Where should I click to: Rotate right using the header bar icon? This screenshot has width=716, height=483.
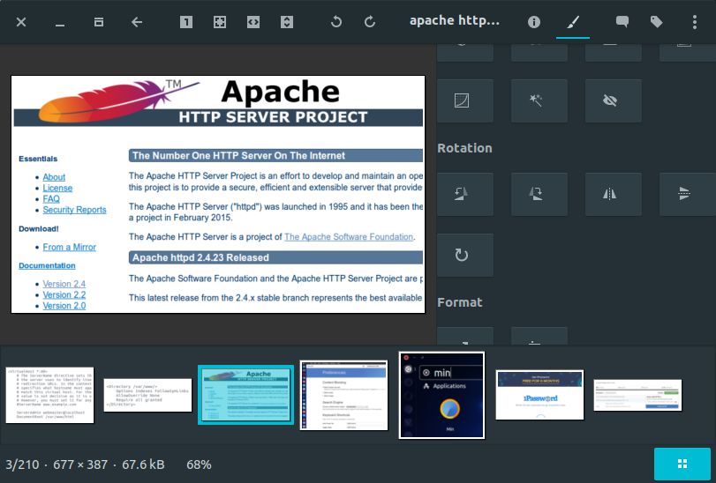click(370, 22)
